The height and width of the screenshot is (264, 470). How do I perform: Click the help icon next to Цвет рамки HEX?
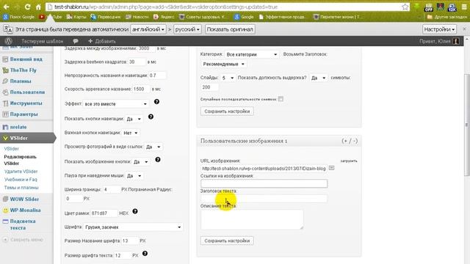click(x=135, y=211)
